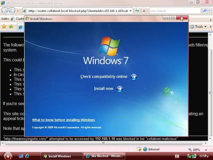Screen dimensions: 213x160
Task: Click the blocked IP 192.168.1.18 text
Action: pos(105,139)
